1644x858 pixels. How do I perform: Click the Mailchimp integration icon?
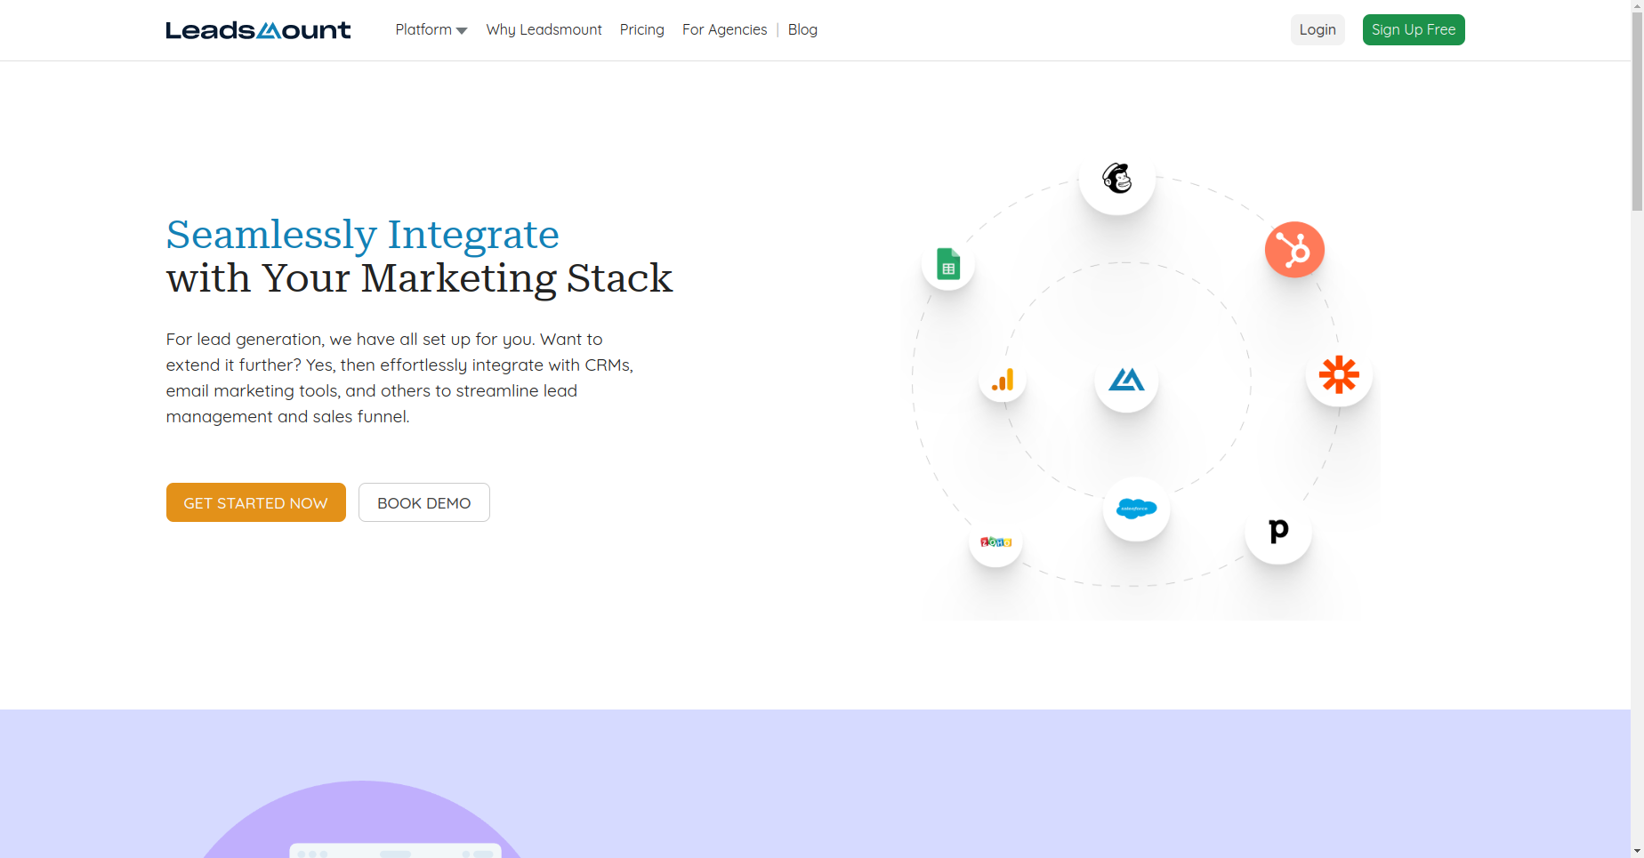click(x=1117, y=178)
